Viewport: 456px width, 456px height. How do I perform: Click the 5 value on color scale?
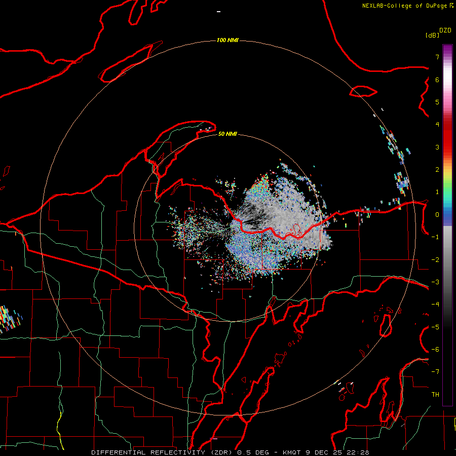(437, 102)
